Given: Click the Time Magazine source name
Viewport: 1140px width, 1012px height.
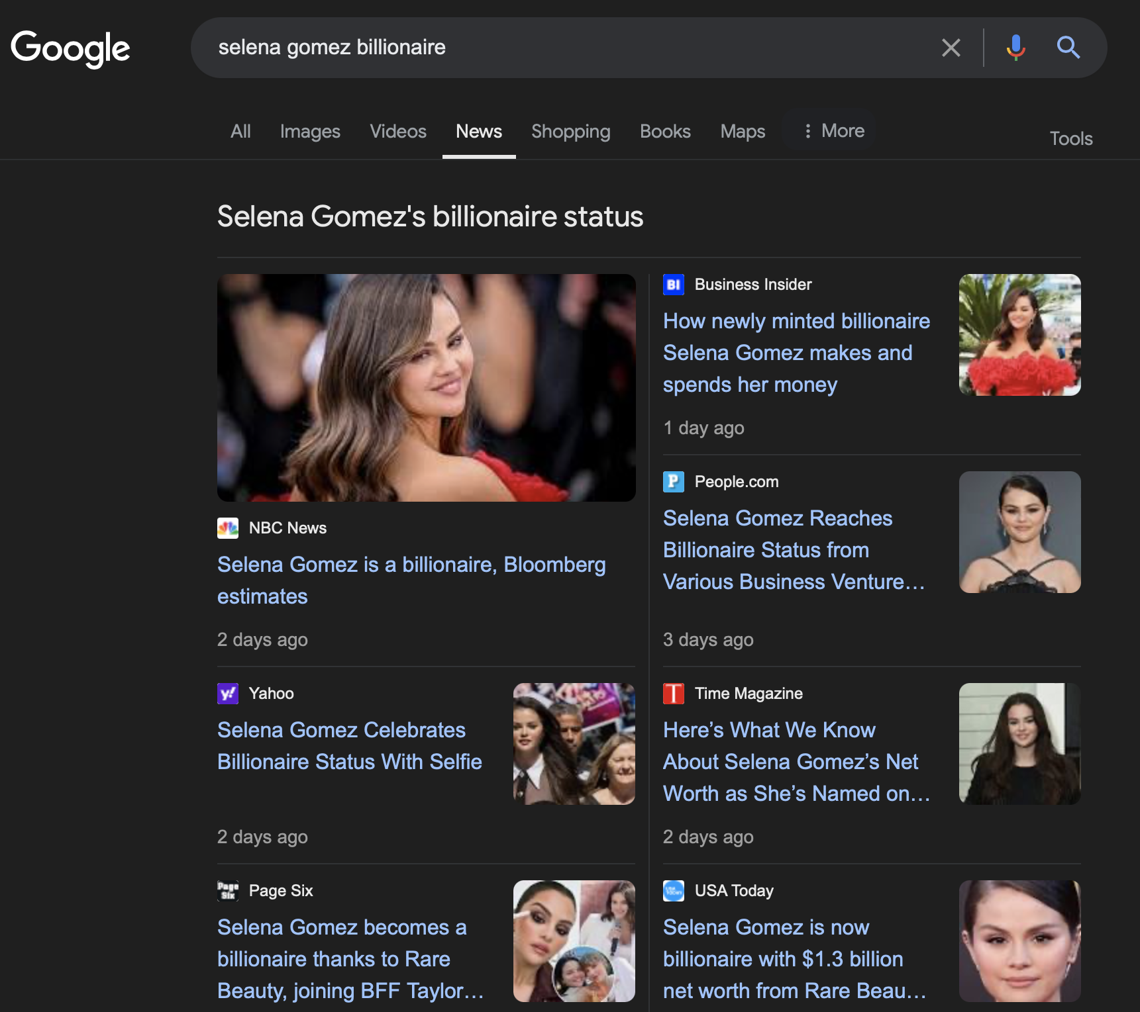Looking at the screenshot, I should pos(749,693).
